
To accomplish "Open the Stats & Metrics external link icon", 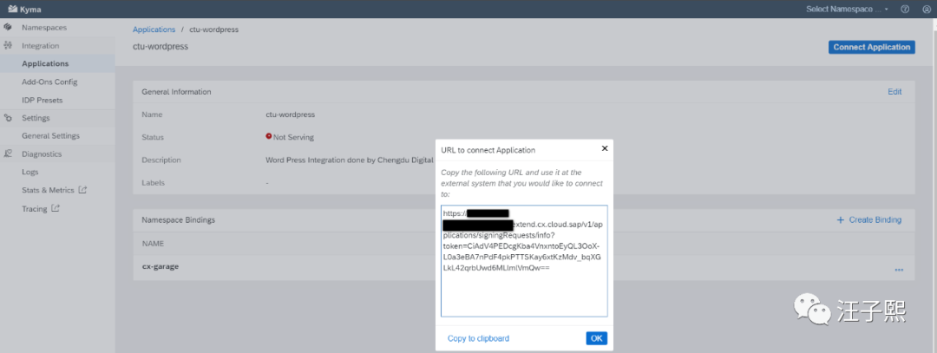I will coord(83,190).
